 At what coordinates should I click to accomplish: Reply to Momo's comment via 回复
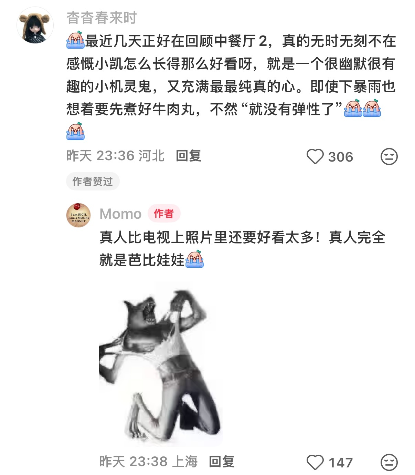tap(222, 462)
